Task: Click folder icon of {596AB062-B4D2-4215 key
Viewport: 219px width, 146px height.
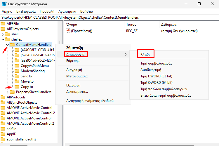Action: point(17,55)
